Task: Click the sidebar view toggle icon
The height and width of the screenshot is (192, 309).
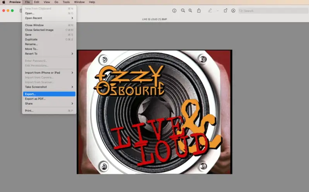Action: click(21, 11)
